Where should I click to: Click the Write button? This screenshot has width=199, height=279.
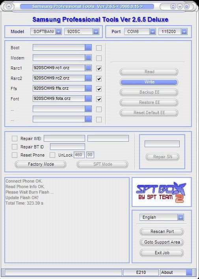[x=149, y=82]
